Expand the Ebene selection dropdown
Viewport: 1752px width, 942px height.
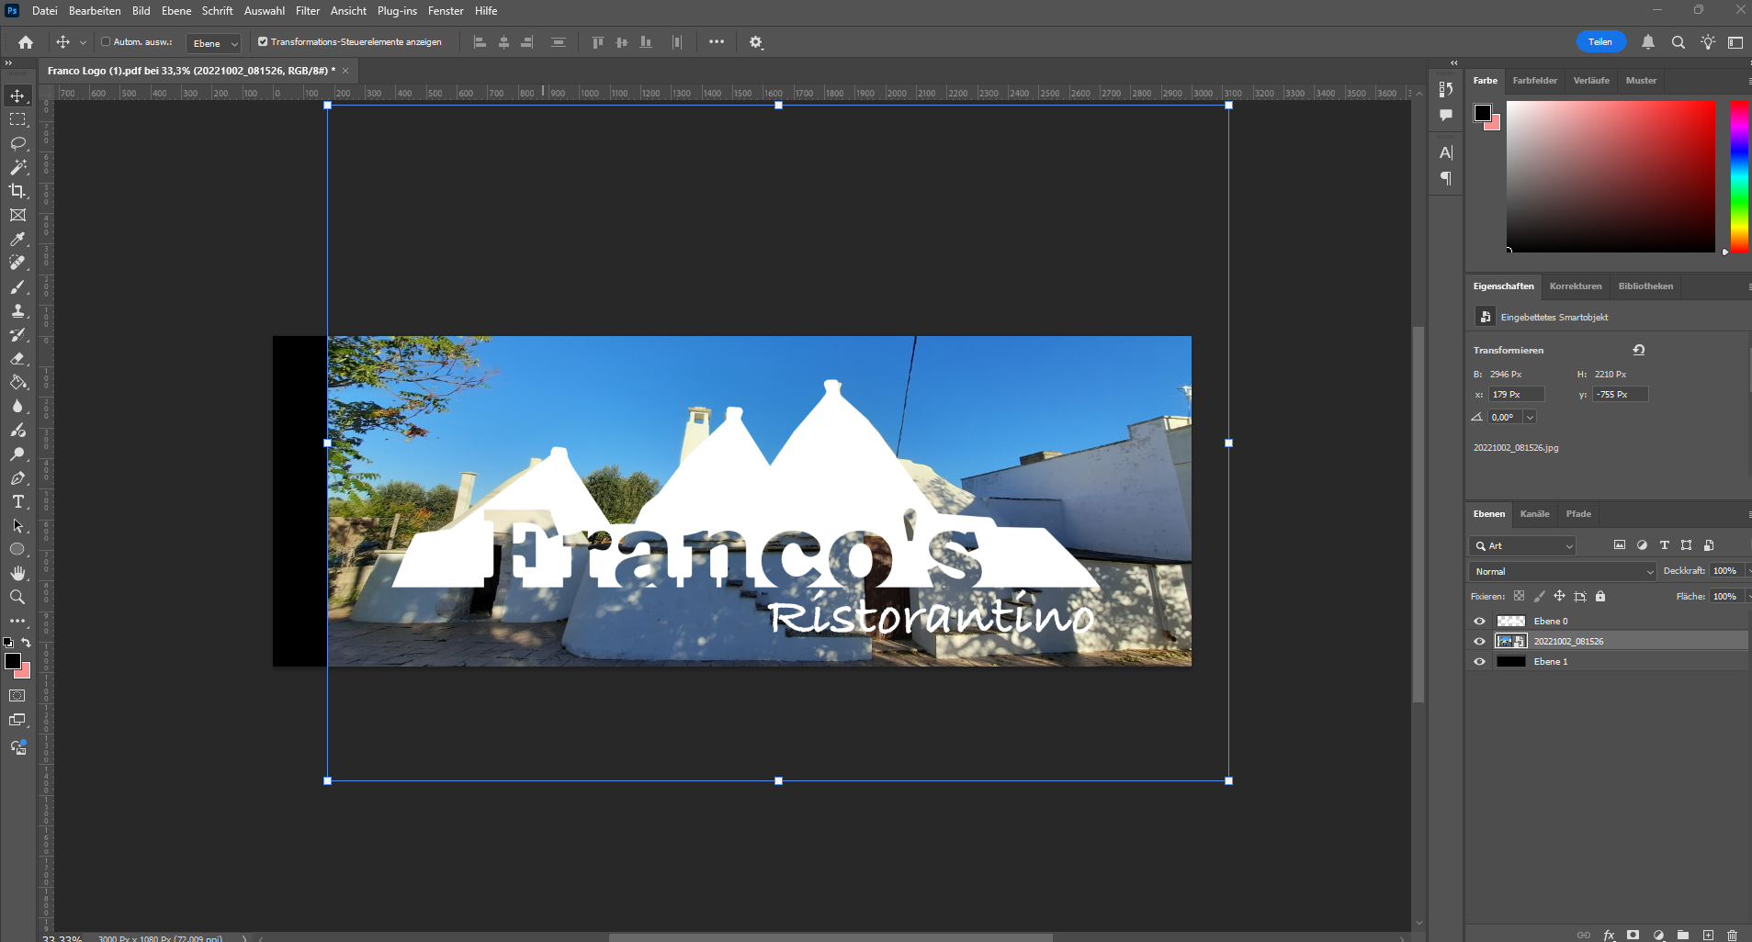point(215,43)
